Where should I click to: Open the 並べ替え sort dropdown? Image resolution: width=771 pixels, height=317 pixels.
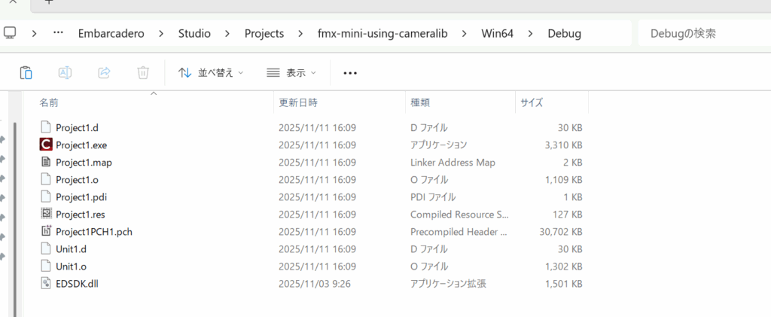(x=211, y=73)
